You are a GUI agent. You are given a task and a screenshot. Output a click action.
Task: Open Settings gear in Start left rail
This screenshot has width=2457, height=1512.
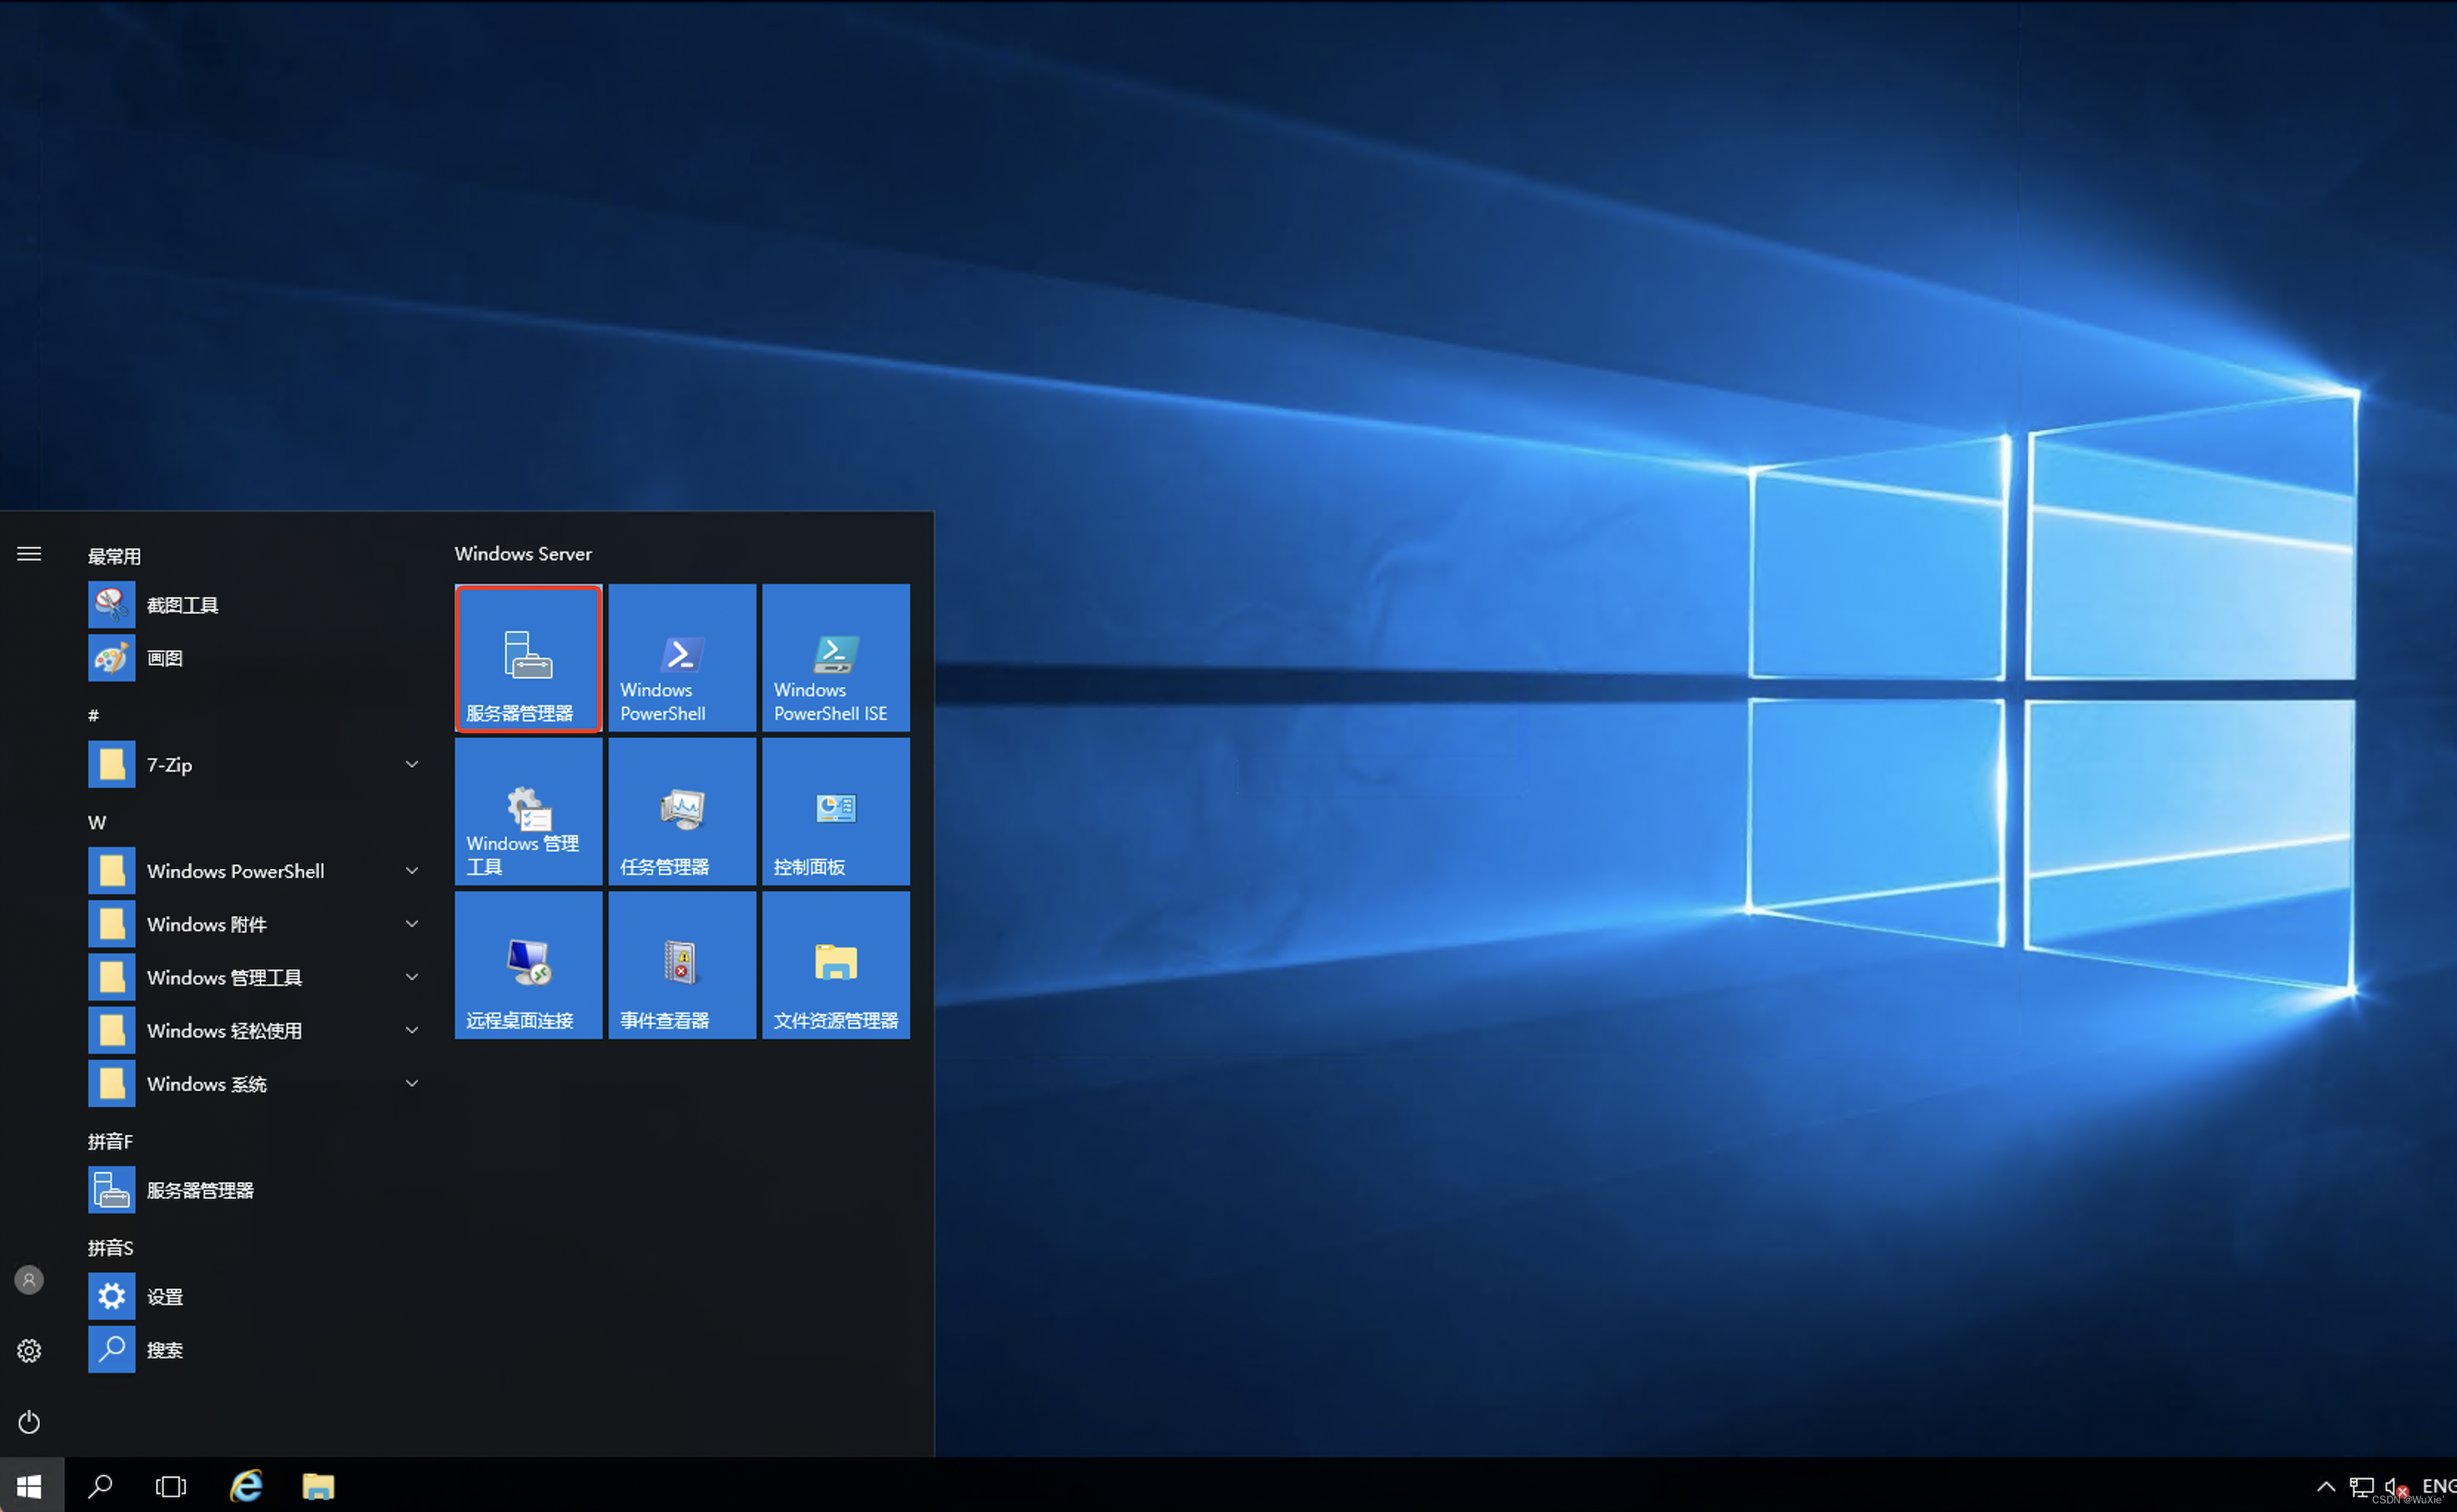point(29,1351)
